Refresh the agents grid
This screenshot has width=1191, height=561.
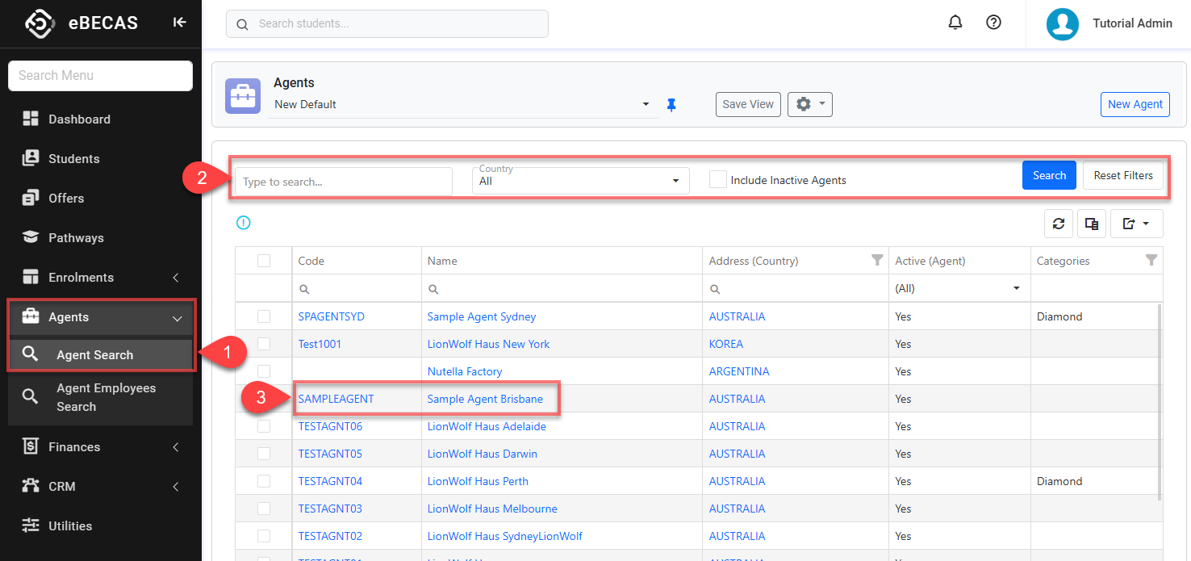pyautogui.click(x=1058, y=224)
